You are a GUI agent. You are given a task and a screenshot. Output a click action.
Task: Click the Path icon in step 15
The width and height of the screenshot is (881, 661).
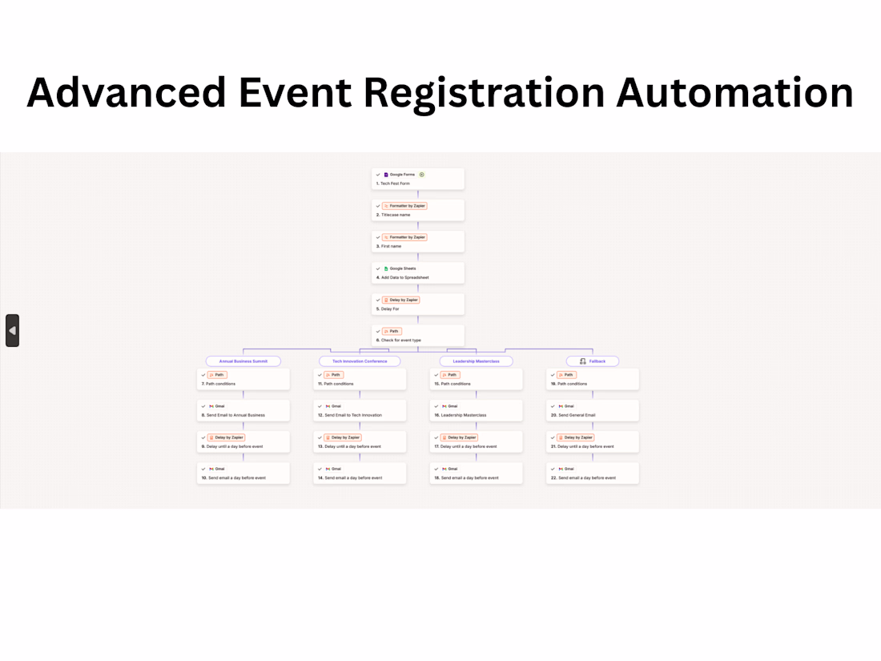[x=444, y=375]
